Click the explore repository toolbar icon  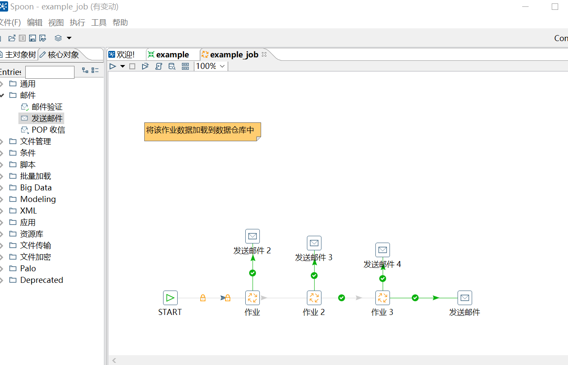[x=22, y=38]
